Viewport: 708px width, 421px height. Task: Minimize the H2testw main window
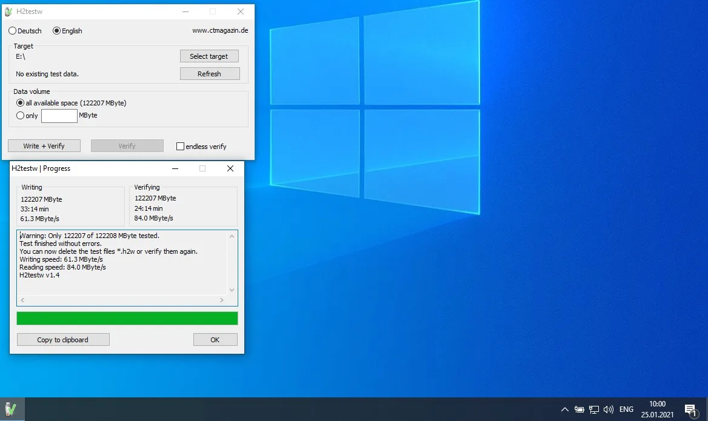click(185, 12)
